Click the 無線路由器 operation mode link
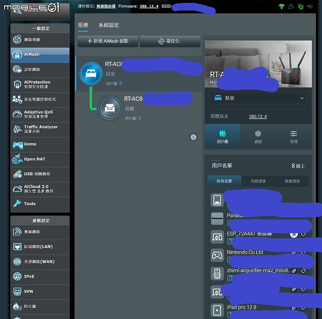Viewport: 322px width, 319px height. 106,6
